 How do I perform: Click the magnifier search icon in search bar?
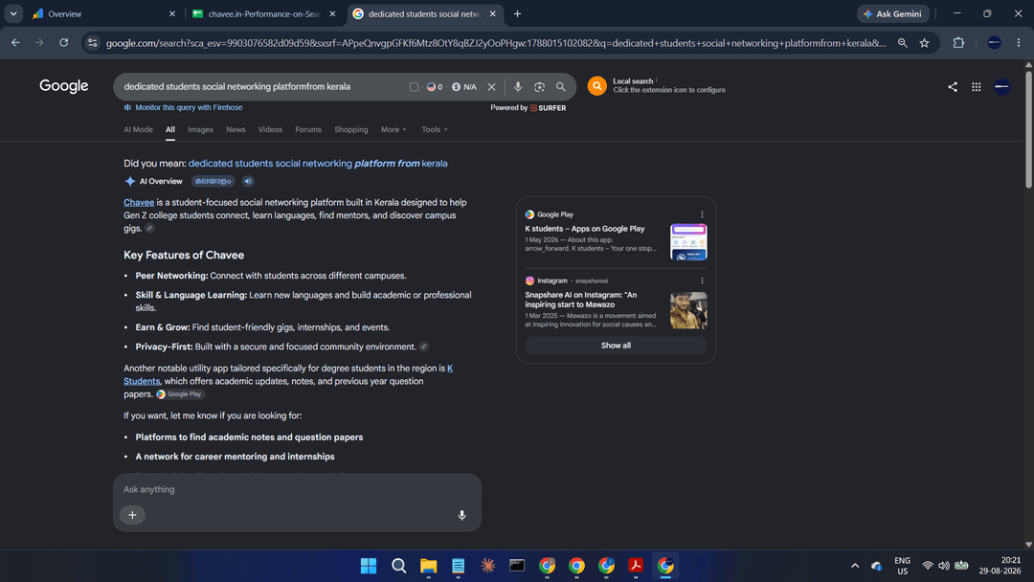point(560,87)
